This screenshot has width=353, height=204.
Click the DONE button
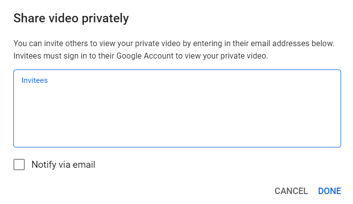point(330,191)
